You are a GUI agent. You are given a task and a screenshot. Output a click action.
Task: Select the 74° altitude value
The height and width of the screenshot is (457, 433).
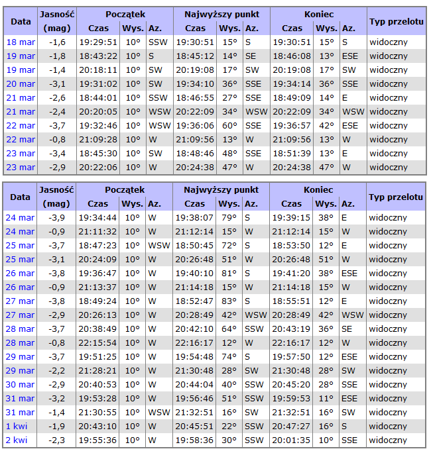[x=229, y=357]
